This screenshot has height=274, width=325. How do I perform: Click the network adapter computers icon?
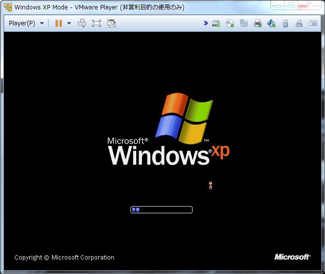pos(244,23)
